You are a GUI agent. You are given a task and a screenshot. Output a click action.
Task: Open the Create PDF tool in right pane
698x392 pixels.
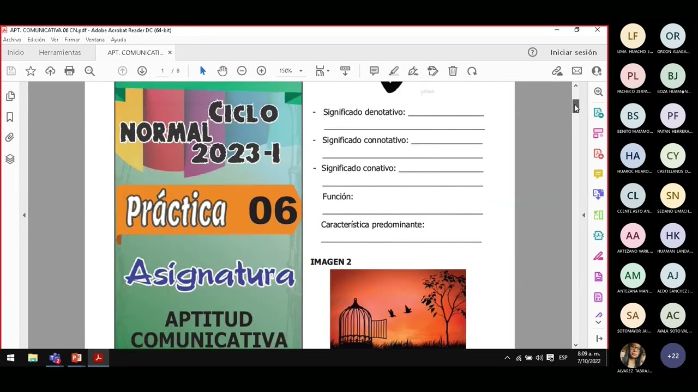tap(598, 154)
